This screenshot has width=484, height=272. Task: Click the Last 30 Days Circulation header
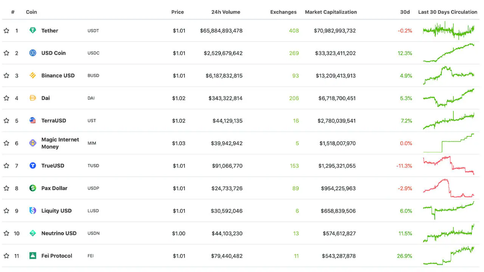448,12
